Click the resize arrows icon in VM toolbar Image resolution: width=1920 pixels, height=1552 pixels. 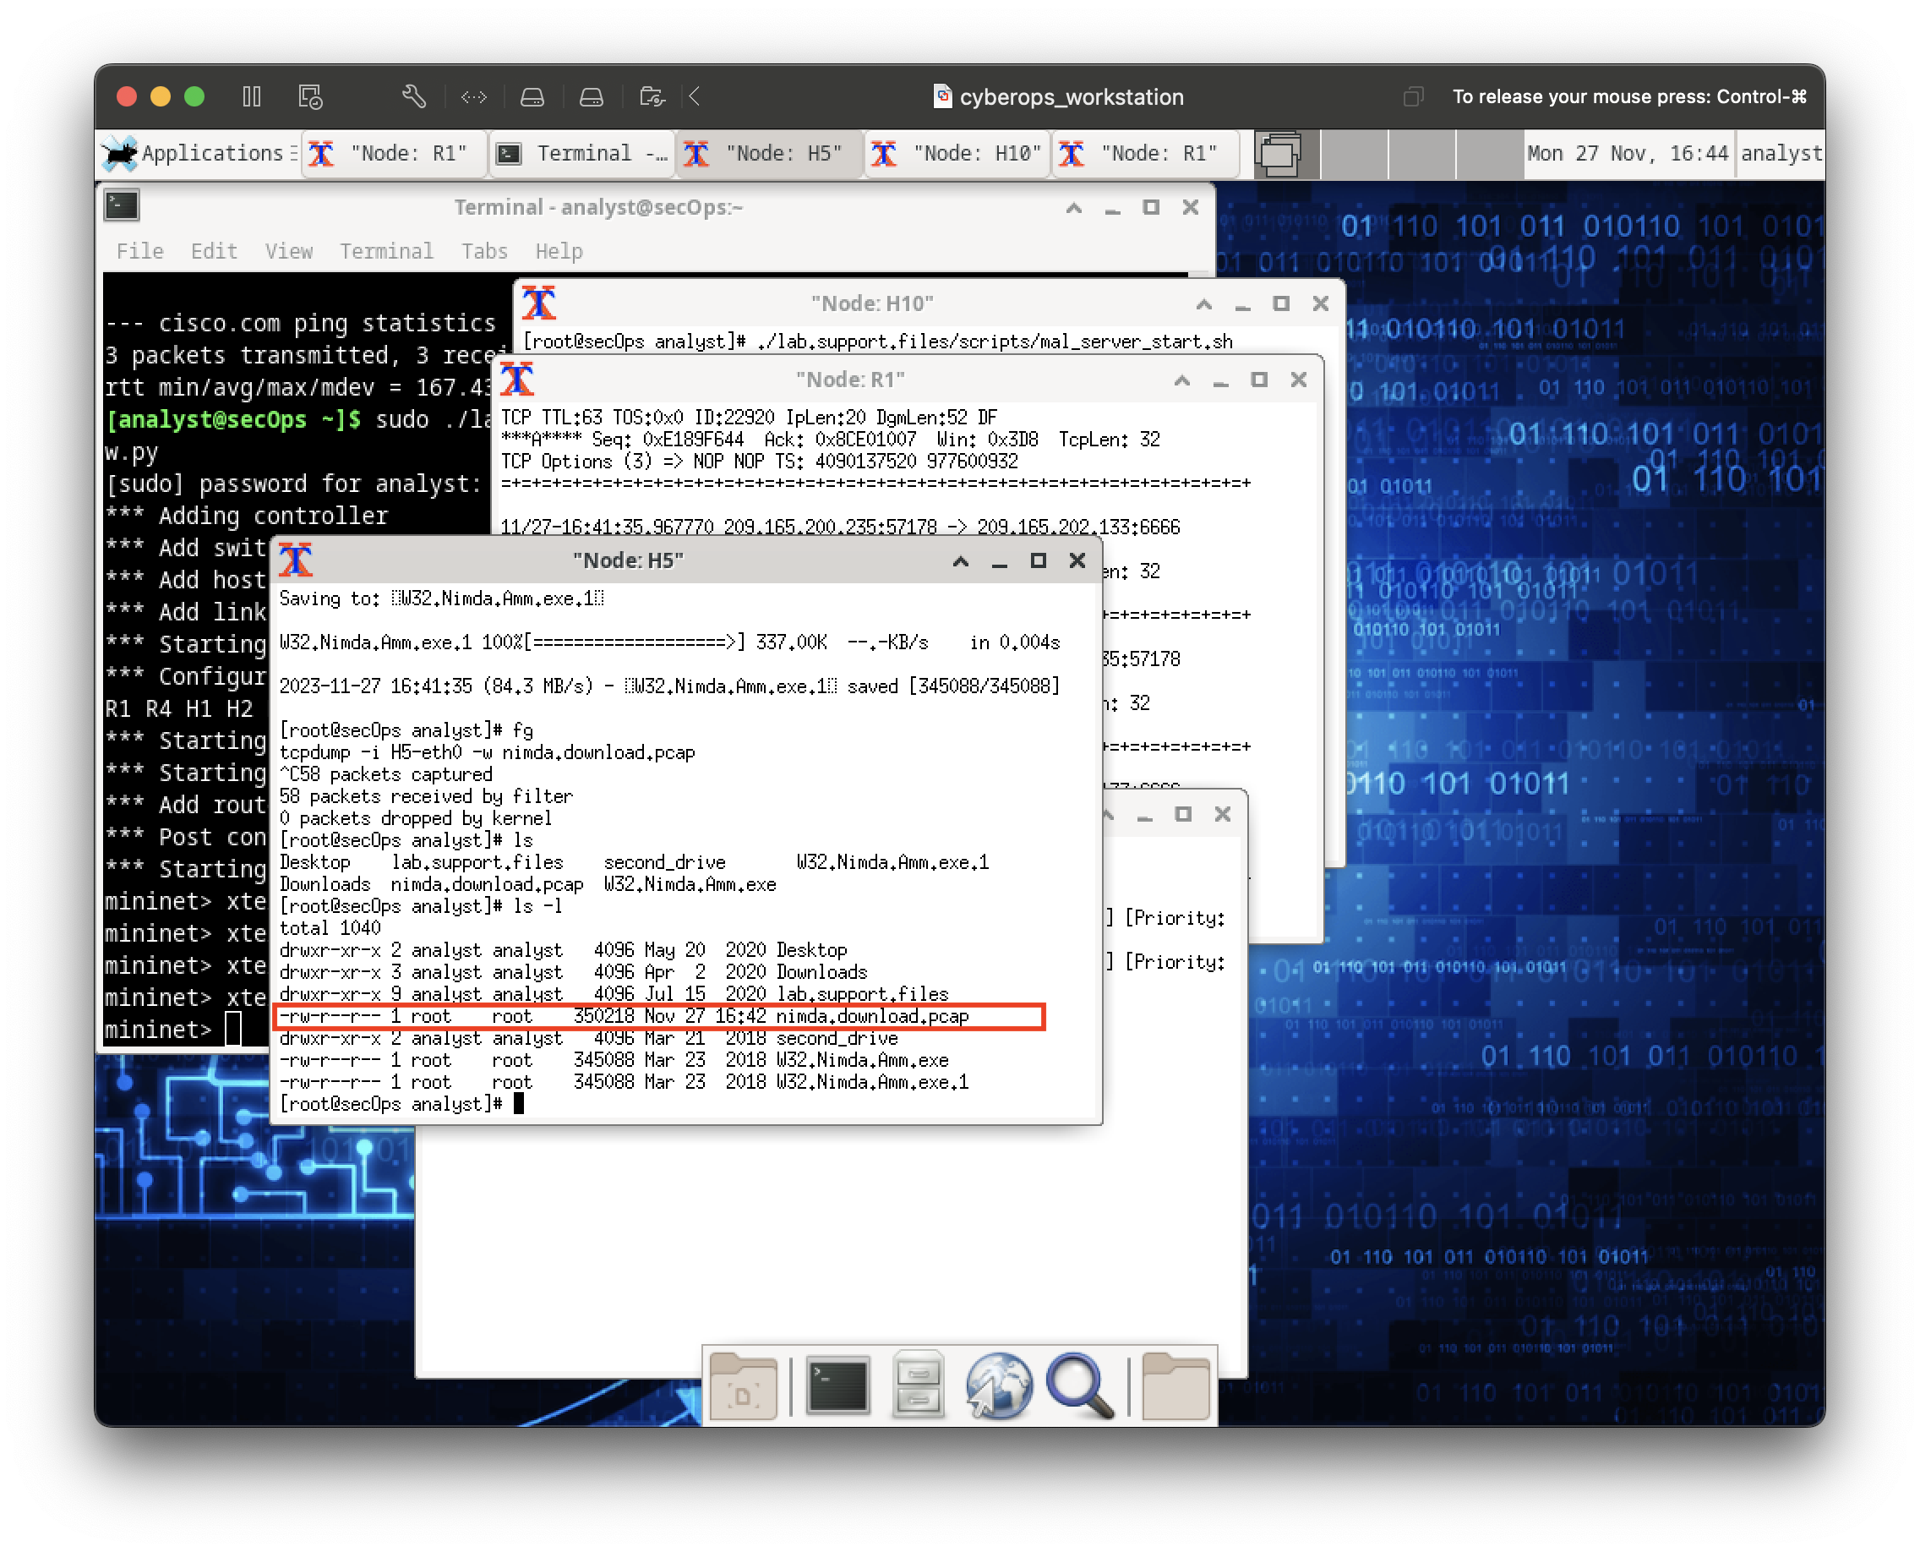[474, 96]
